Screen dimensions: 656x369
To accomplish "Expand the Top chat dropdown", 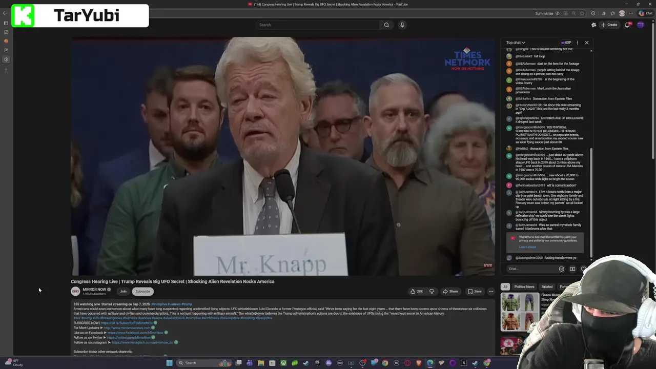I will pyautogui.click(x=516, y=43).
